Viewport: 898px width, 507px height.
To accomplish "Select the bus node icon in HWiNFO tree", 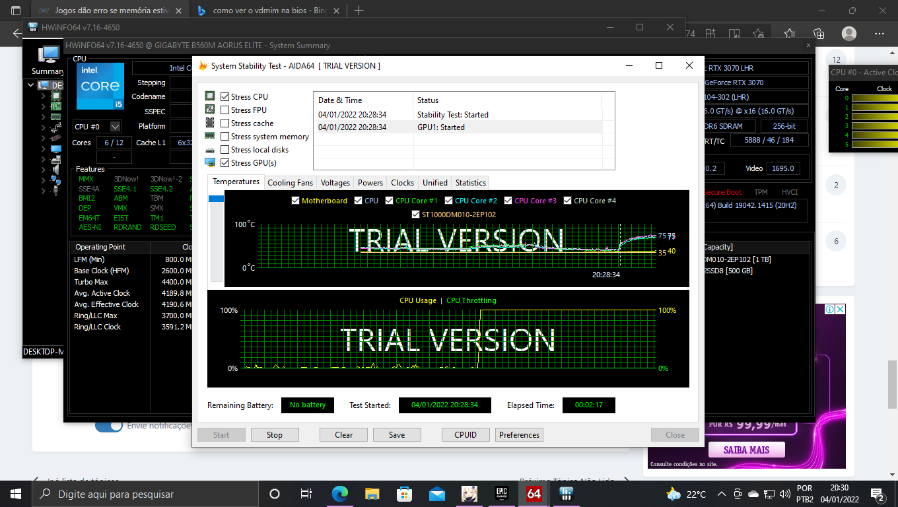I will [x=56, y=127].
